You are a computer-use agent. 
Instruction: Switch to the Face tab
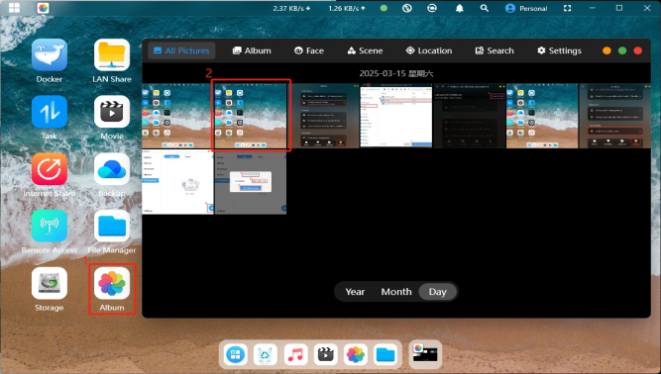click(309, 50)
